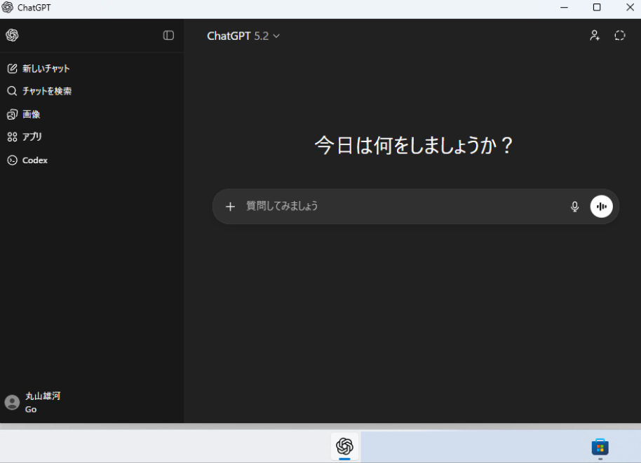Minimize the ChatGPT window
The width and height of the screenshot is (641, 463).
(564, 7)
